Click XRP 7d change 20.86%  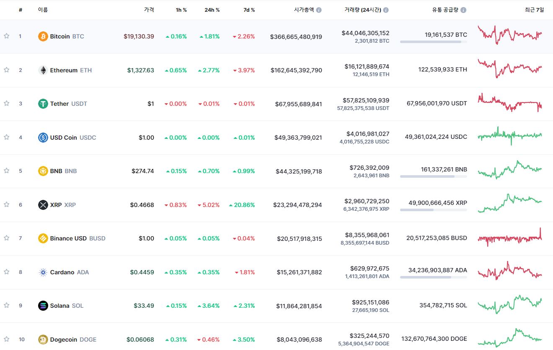point(242,205)
